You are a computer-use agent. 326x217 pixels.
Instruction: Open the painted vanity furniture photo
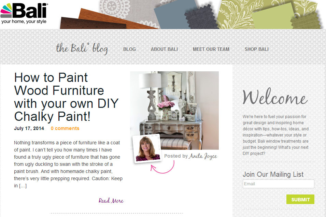[174, 110]
